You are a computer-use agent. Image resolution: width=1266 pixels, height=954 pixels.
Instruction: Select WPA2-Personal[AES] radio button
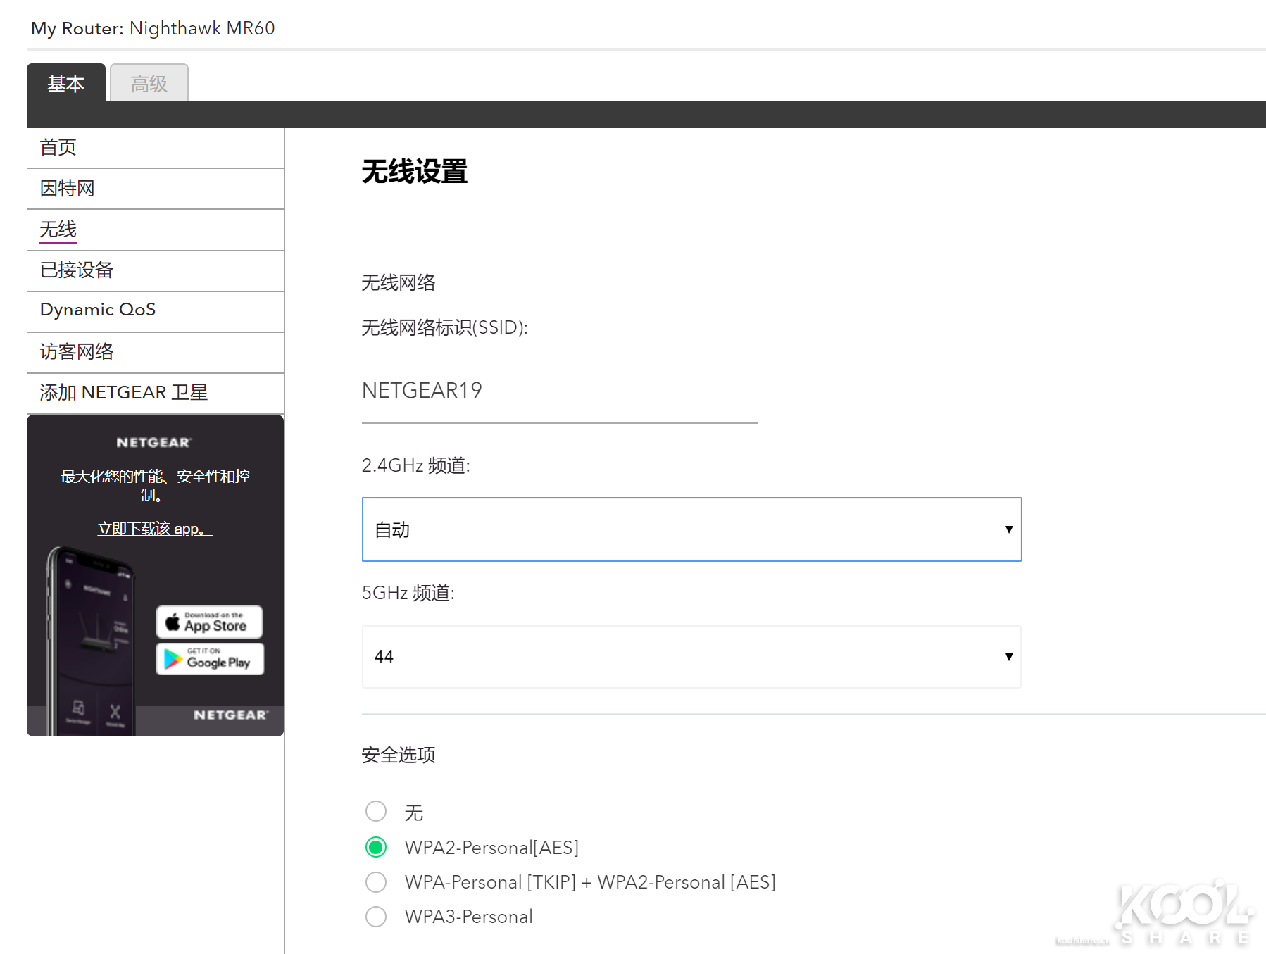(x=376, y=847)
